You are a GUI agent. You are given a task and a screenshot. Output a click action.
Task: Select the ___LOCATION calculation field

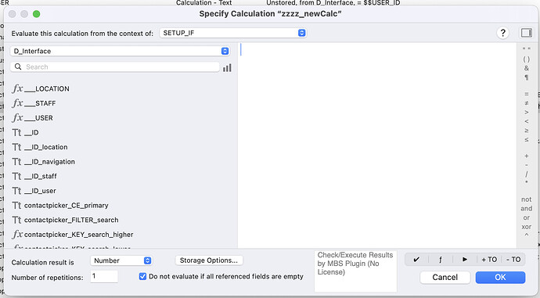[x=41, y=89]
